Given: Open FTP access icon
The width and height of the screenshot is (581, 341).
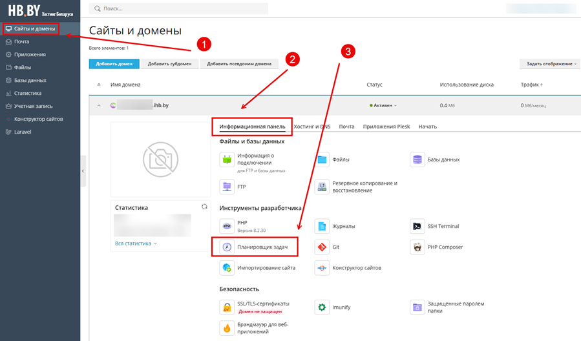Looking at the screenshot, I should (x=226, y=187).
